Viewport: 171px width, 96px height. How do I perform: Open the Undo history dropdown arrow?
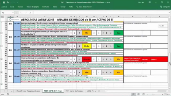[x=10, y=2]
